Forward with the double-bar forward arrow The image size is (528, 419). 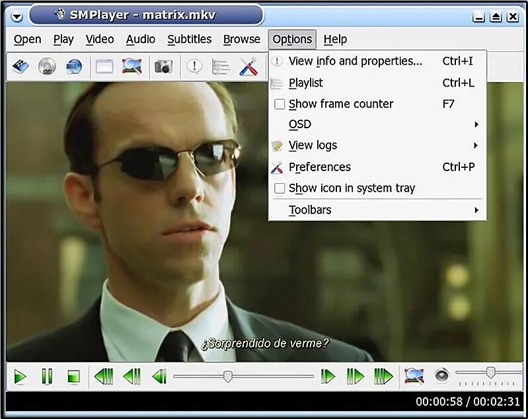click(x=356, y=376)
